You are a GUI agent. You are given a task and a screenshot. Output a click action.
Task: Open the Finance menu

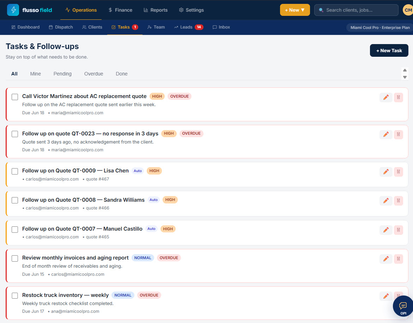point(120,10)
